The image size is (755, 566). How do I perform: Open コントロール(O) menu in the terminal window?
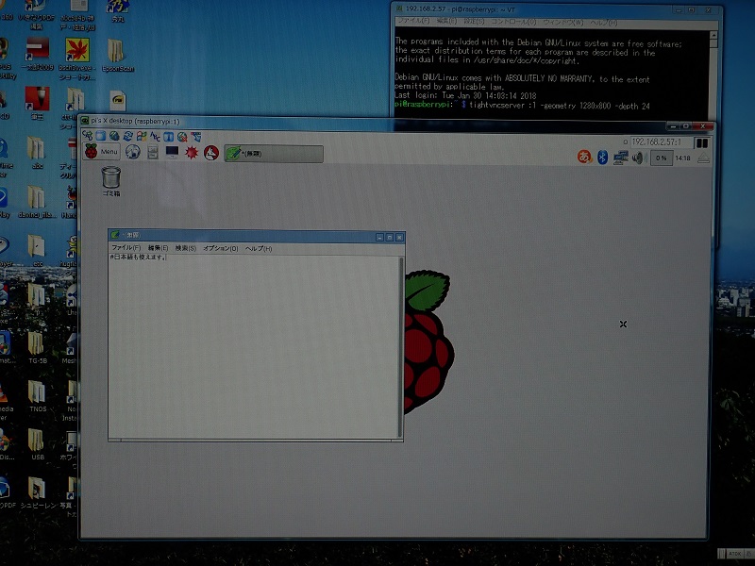(513, 22)
